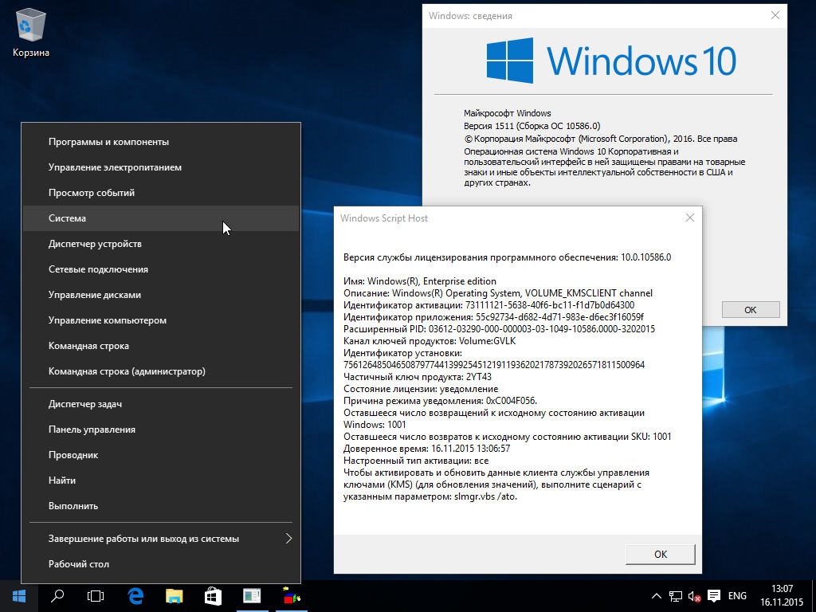
Task: Click the licensing service version line
Action: pyautogui.click(x=508, y=257)
